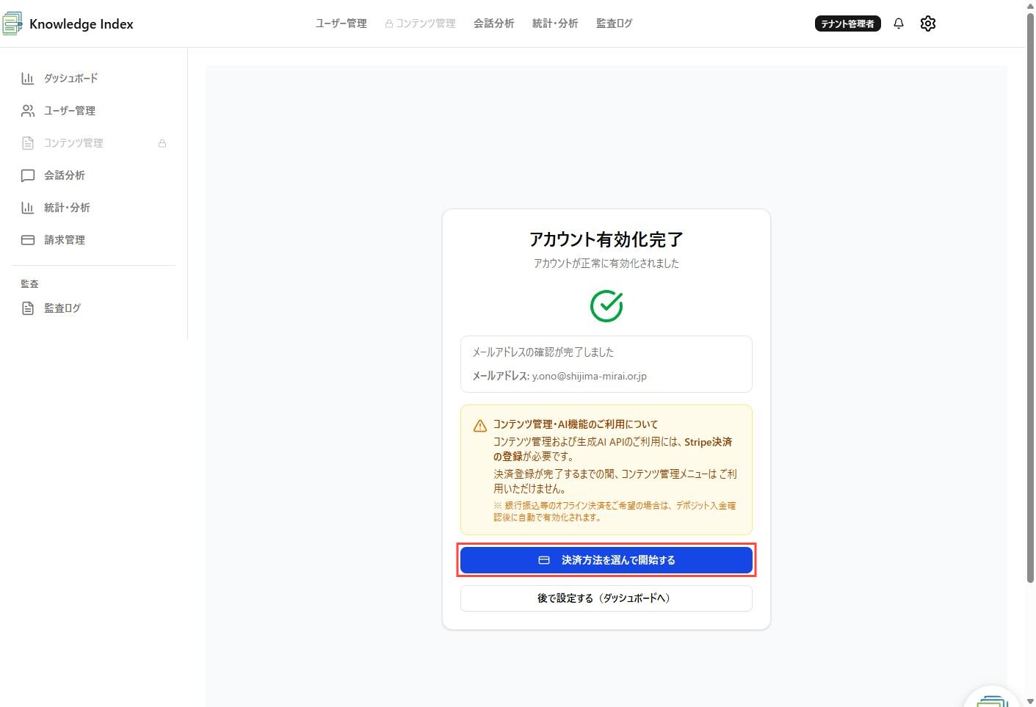Click the Knowledge Index title text
1036x707 pixels.
coord(81,23)
